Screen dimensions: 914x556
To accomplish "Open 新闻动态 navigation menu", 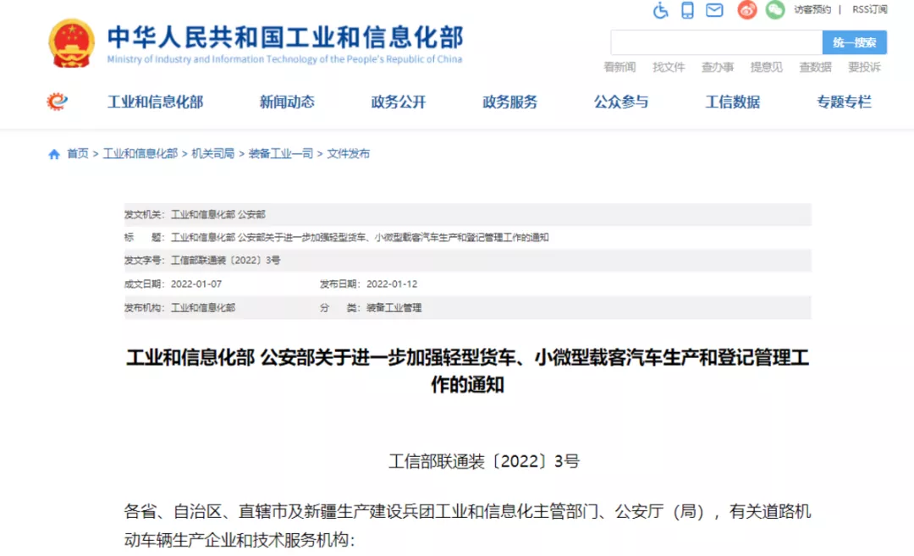I will click(x=287, y=102).
